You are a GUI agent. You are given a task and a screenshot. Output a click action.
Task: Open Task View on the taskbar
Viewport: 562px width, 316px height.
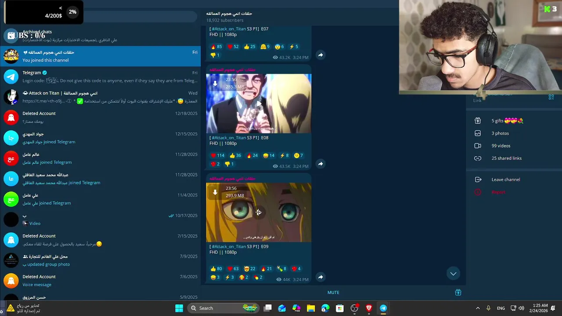[268, 308]
